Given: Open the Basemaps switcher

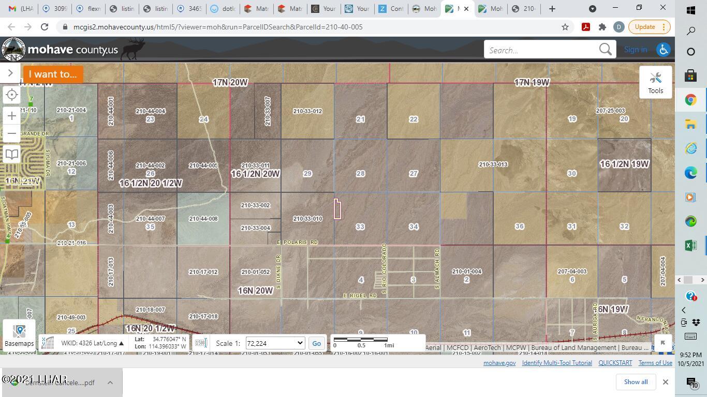Looking at the screenshot, I should pyautogui.click(x=19, y=335).
